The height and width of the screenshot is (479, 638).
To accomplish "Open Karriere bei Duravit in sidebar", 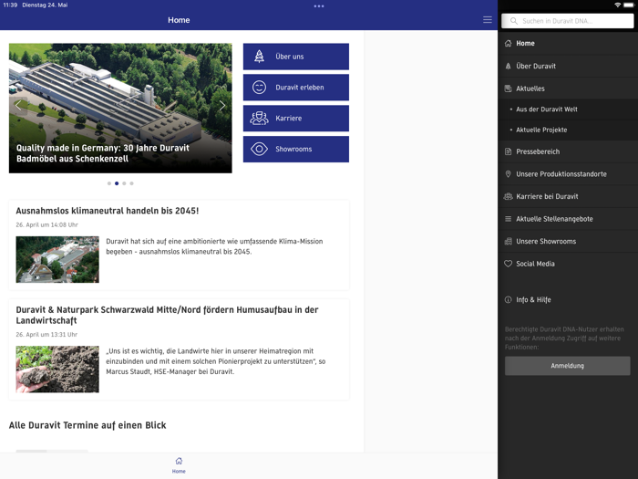I will click(568, 196).
